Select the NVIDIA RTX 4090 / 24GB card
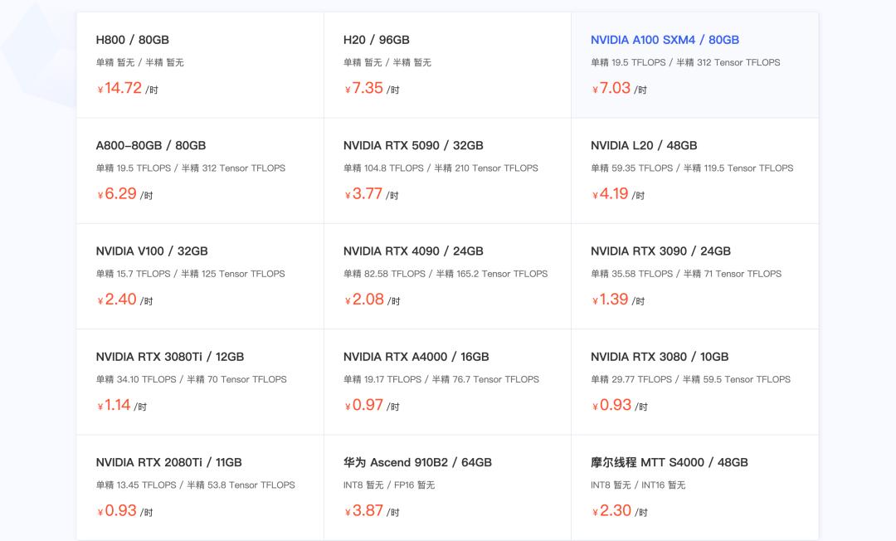 click(446, 275)
